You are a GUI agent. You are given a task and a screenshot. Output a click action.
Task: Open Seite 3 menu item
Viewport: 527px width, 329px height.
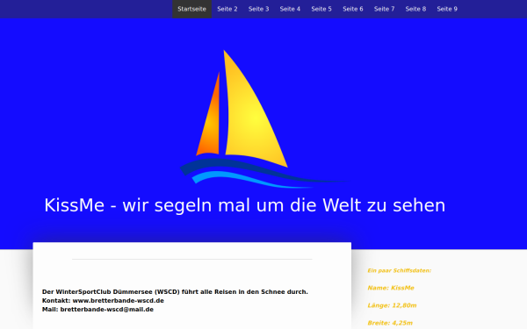click(x=258, y=9)
